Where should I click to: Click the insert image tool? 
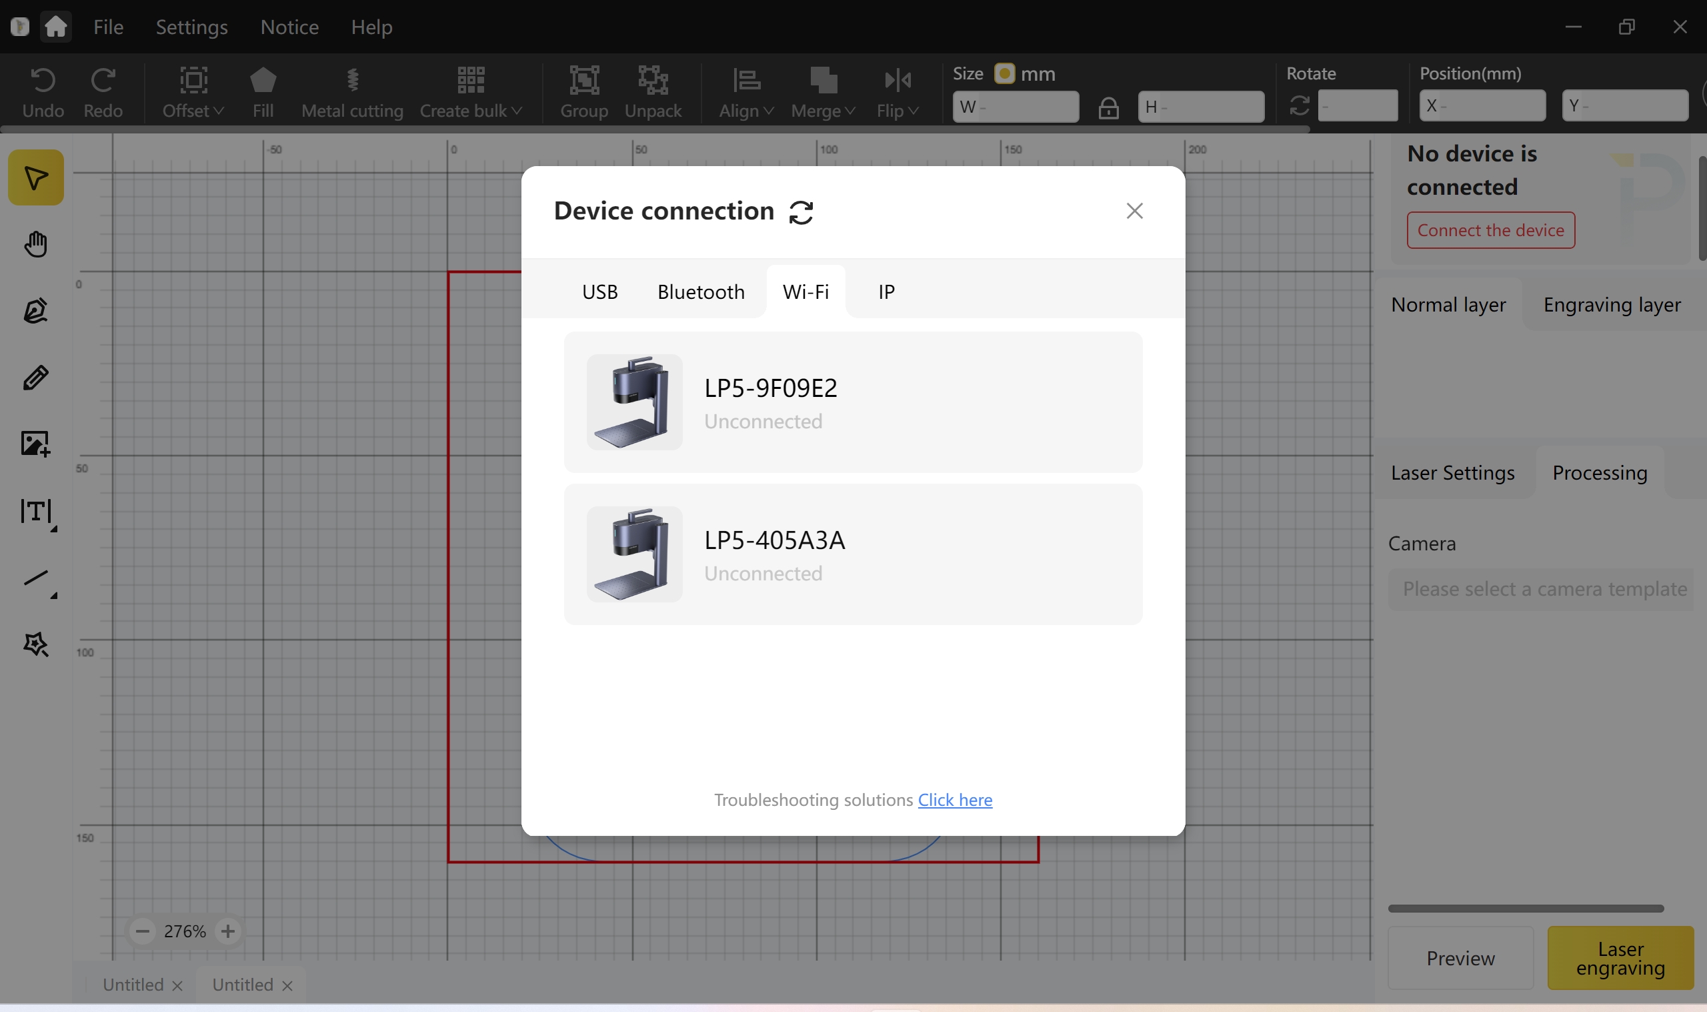tap(35, 443)
